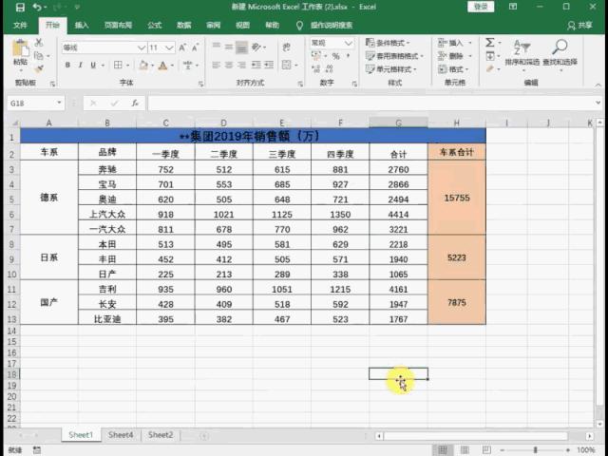This screenshot has height=456, width=608.
Task: Open the File tab
Action: pyautogui.click(x=20, y=26)
